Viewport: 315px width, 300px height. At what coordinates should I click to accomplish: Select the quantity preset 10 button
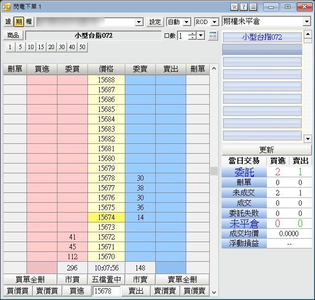click(x=31, y=47)
